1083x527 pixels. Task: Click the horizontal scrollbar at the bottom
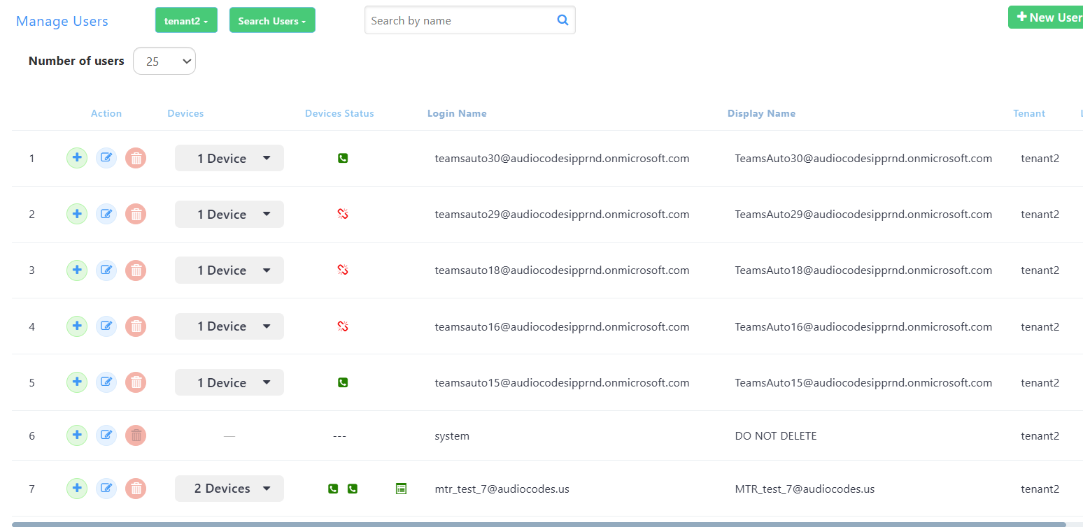coord(539,524)
